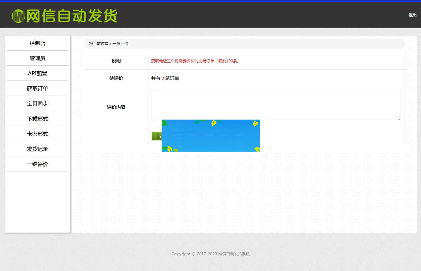Click the green 马上 submit button

pos(157,136)
